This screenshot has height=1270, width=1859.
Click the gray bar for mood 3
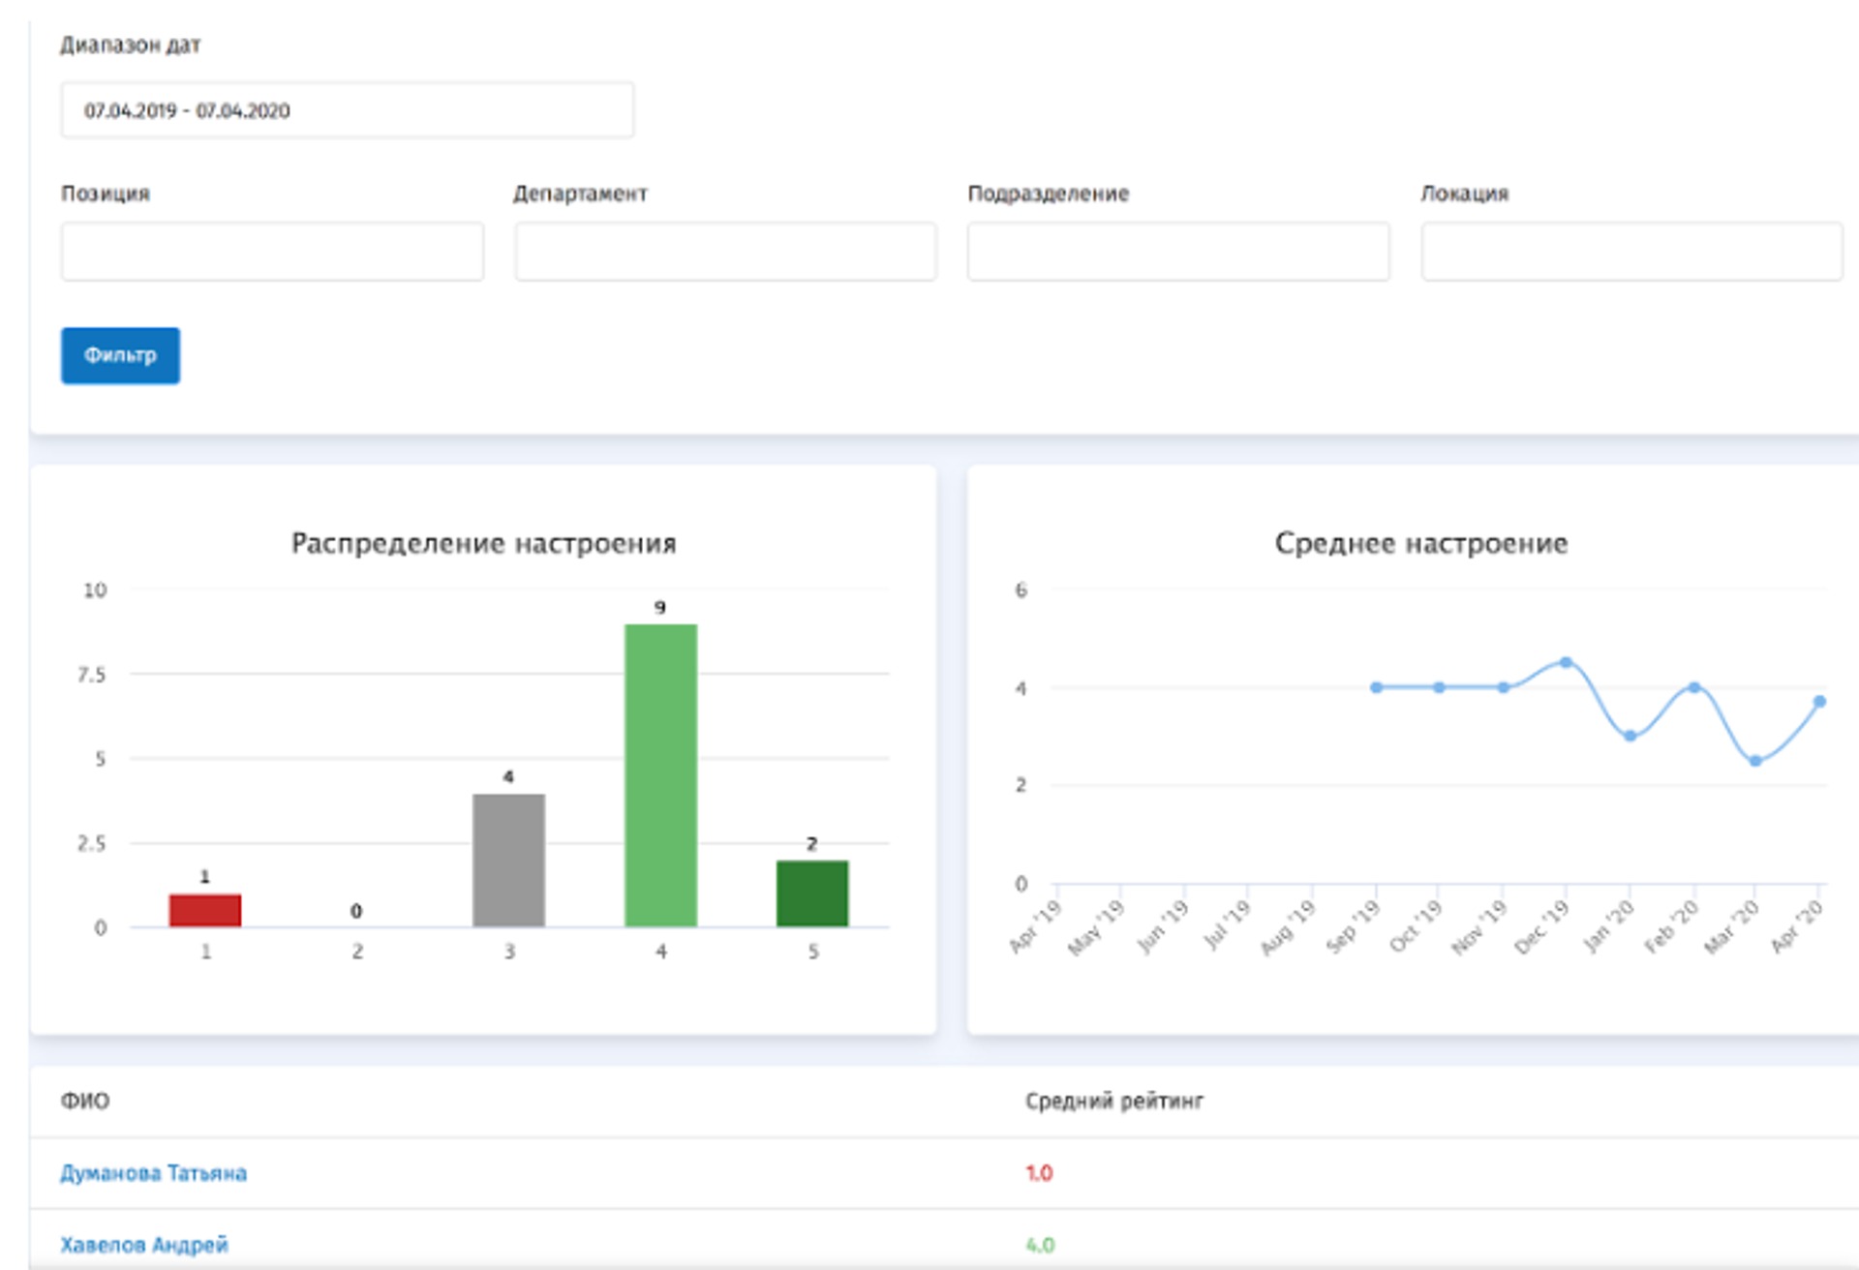[x=508, y=861]
